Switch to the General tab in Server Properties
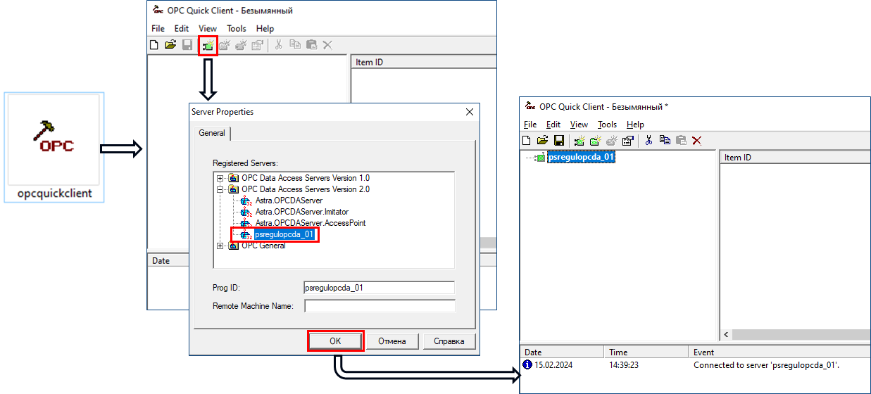 tap(212, 133)
